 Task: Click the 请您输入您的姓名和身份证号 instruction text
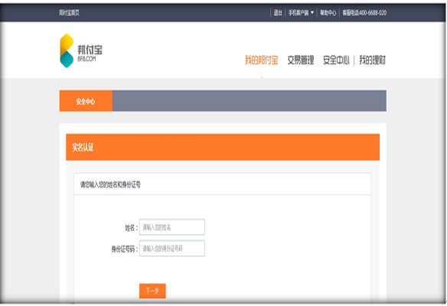(110, 184)
